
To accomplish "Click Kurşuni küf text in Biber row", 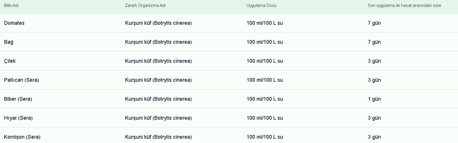I will [158, 99].
